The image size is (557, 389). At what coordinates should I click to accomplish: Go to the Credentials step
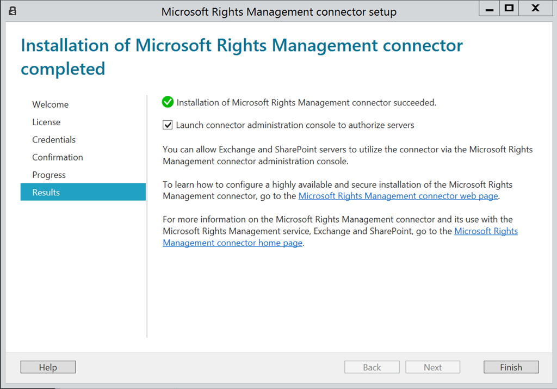point(54,140)
